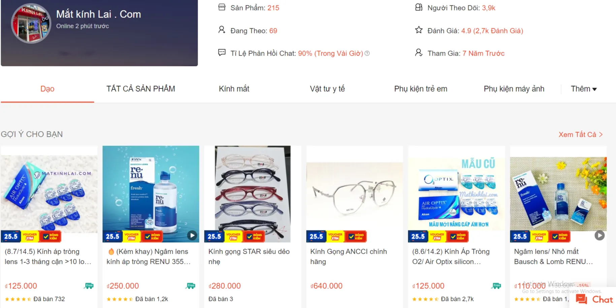Screen dimensions: 616x308
Task: Expand the Thêm categories dropdown
Action: click(583, 89)
